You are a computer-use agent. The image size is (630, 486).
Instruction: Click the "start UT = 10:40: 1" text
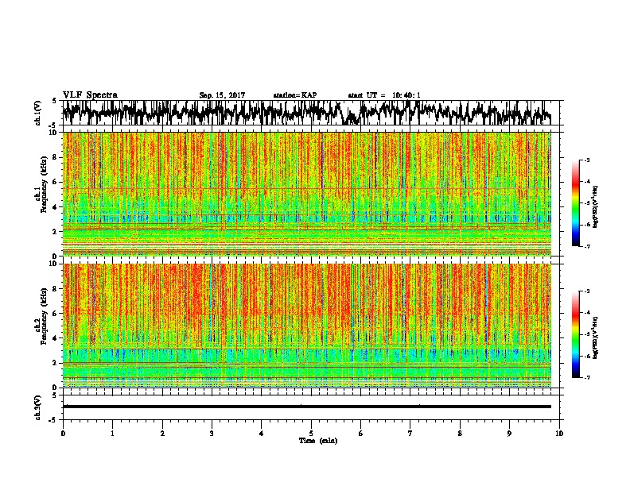pos(384,95)
